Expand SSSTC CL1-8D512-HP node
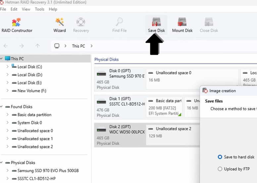Viewport: 257px width, 183px height. (8, 178)
